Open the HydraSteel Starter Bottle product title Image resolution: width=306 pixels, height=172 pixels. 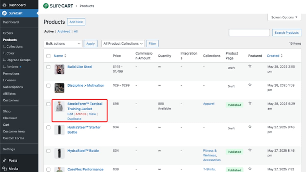84,130
